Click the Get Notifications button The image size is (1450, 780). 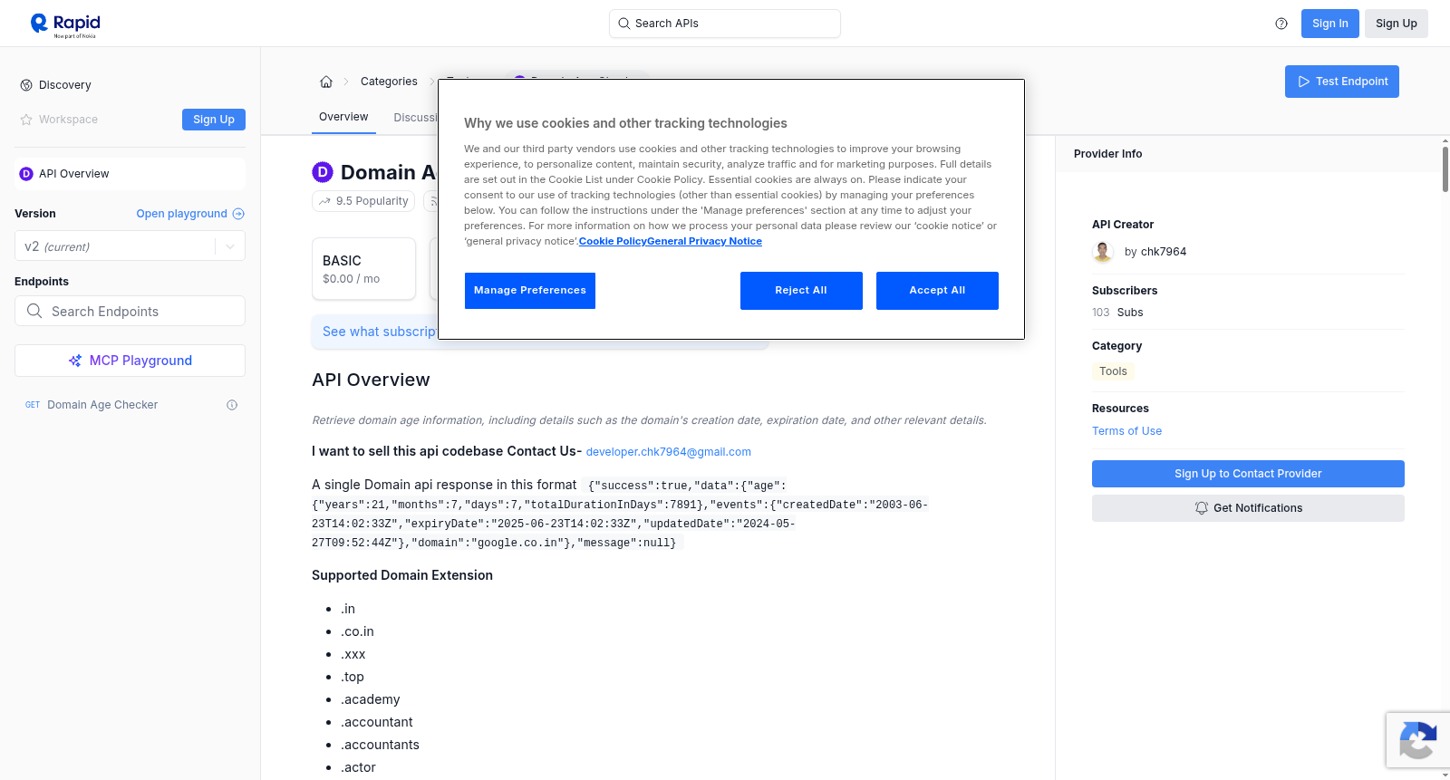[x=1248, y=508]
